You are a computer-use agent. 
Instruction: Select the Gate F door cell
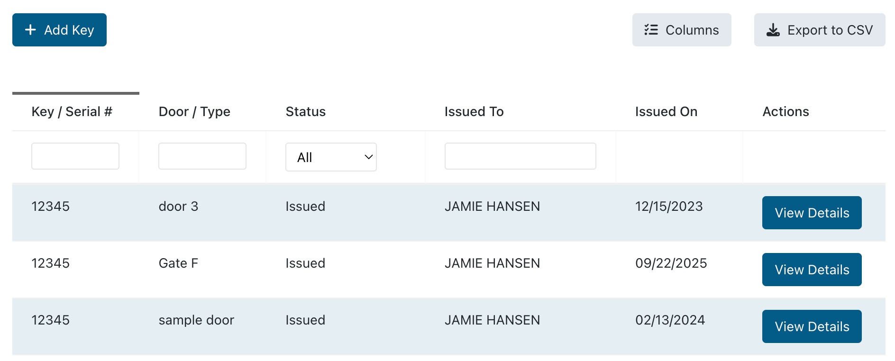[178, 263]
